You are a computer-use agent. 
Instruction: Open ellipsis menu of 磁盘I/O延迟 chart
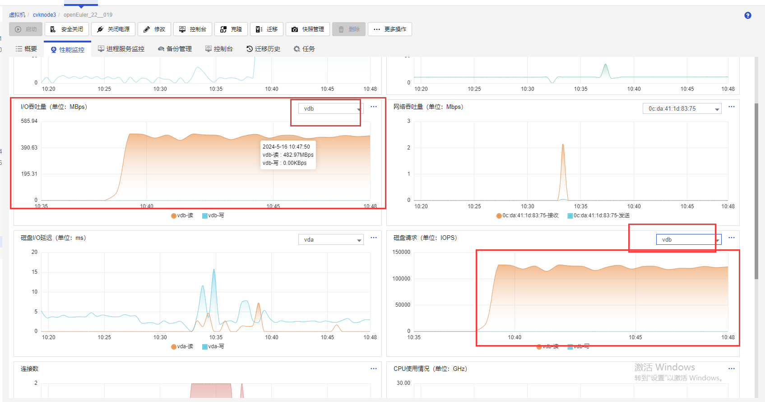tap(374, 238)
